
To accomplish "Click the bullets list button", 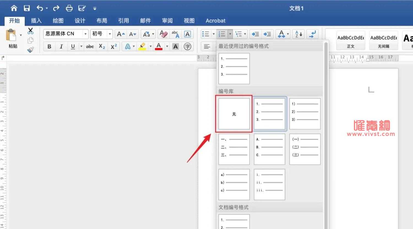I will click(206, 34).
